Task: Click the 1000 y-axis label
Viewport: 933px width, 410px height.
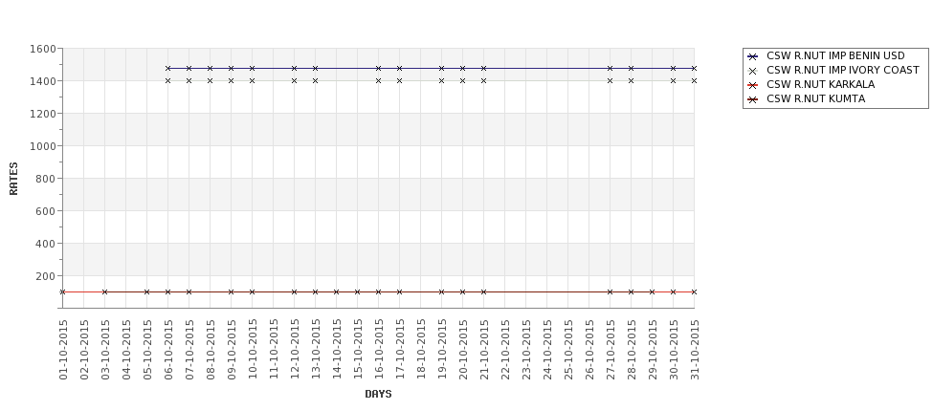Action: 42,146
